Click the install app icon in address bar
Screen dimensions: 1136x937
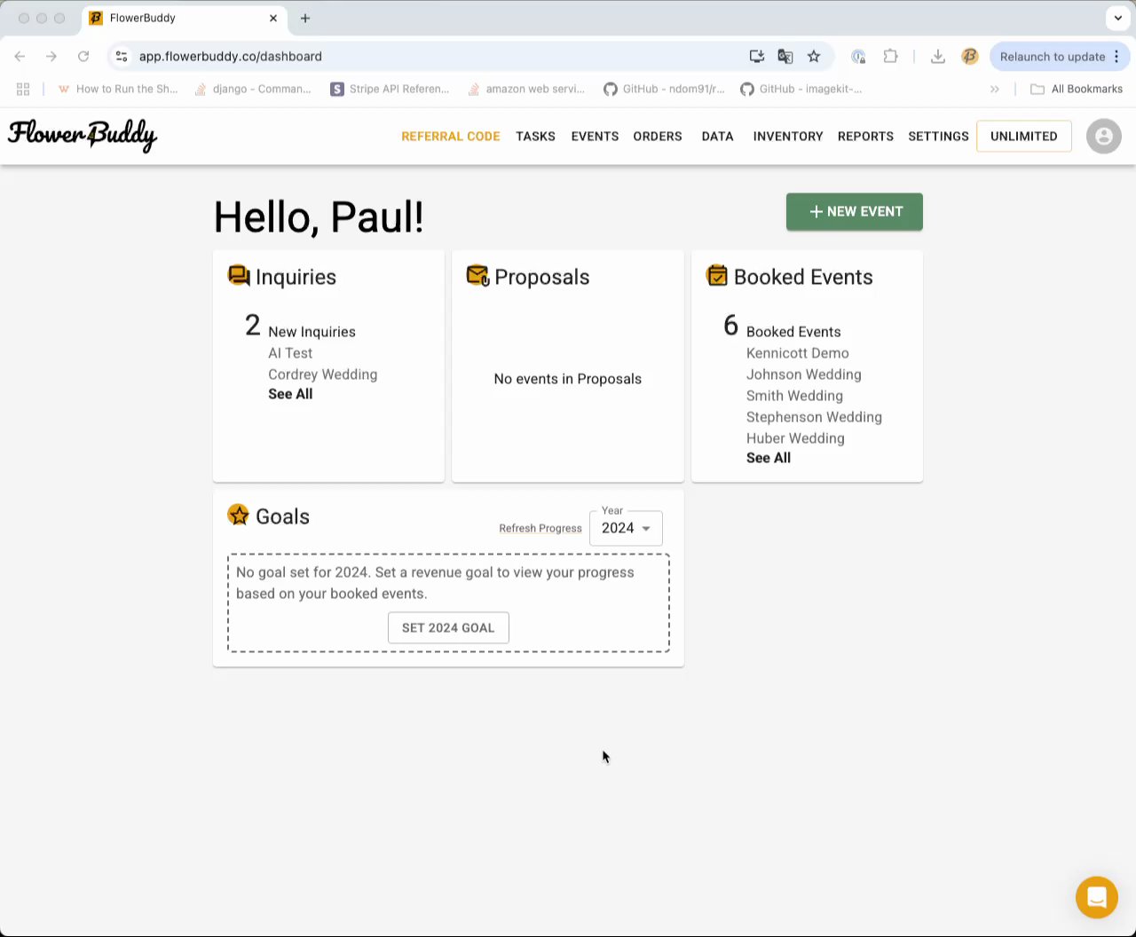(x=757, y=56)
